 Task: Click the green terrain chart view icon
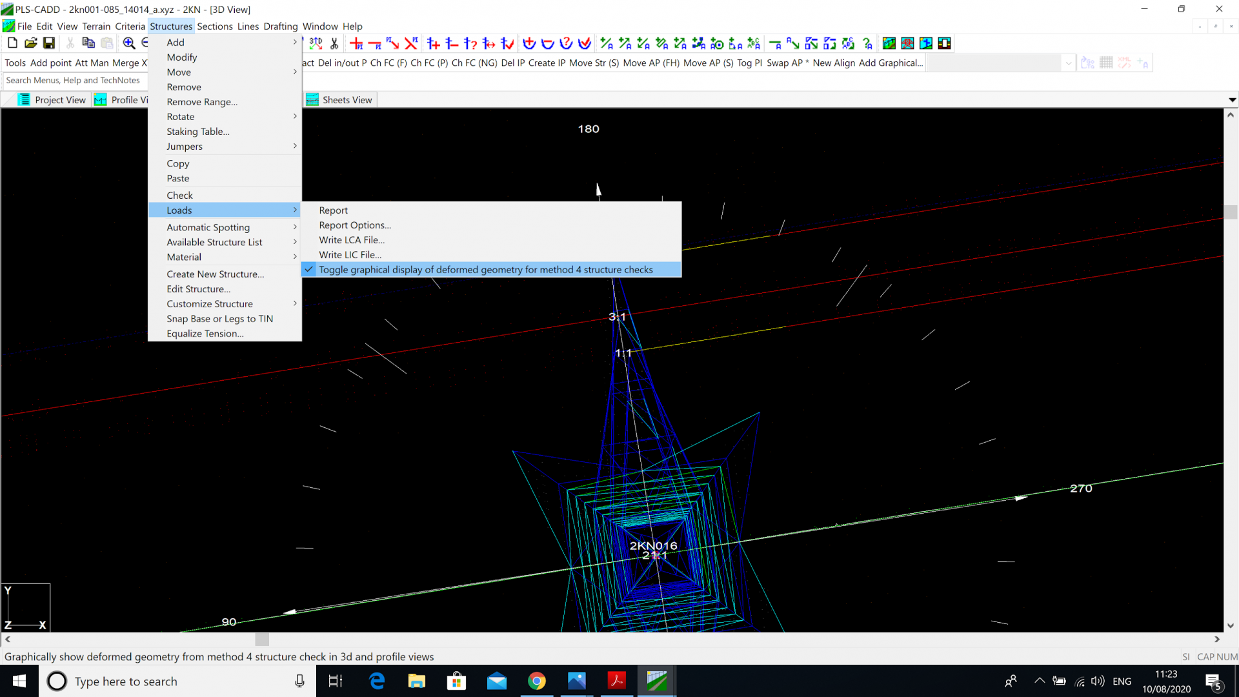(x=889, y=43)
